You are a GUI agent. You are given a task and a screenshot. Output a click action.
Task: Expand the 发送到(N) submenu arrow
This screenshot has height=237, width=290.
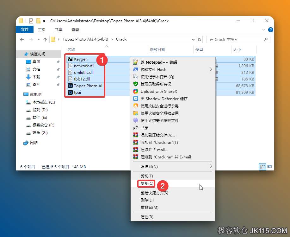[x=211, y=166]
